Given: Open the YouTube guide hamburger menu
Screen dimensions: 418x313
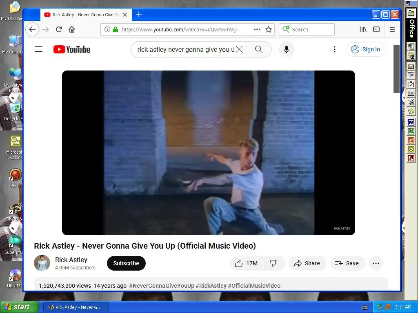Looking at the screenshot, I should (39, 49).
